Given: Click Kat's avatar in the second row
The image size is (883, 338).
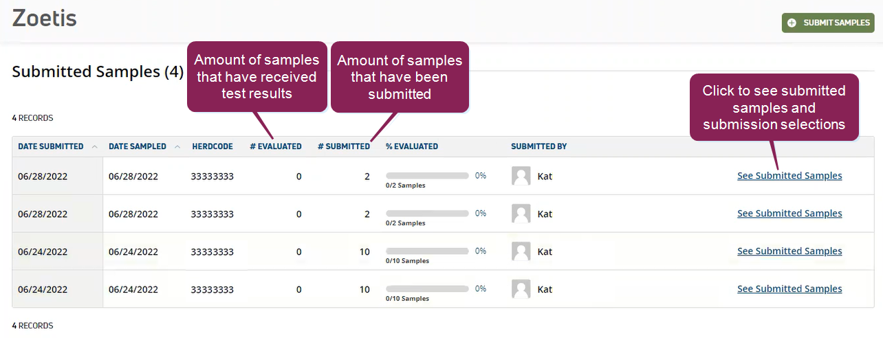Looking at the screenshot, I should click(x=521, y=214).
